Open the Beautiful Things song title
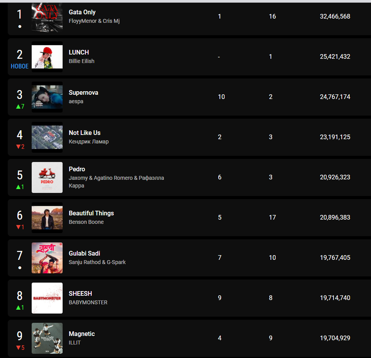Viewport: 371px width, 358px height. [91, 213]
